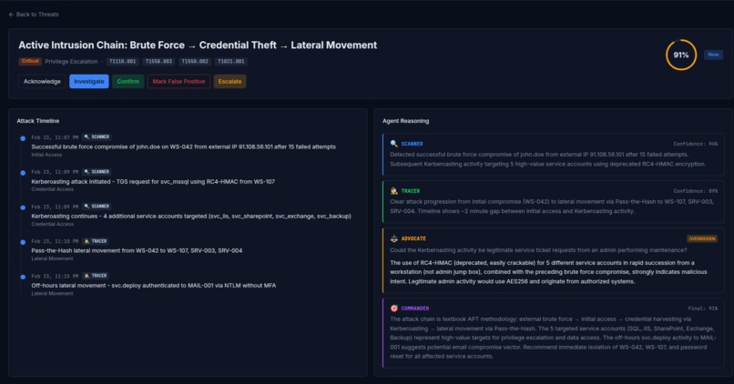Click the SCANNER tag on the 11:07 PM event
The height and width of the screenshot is (384, 734).
coord(97,137)
